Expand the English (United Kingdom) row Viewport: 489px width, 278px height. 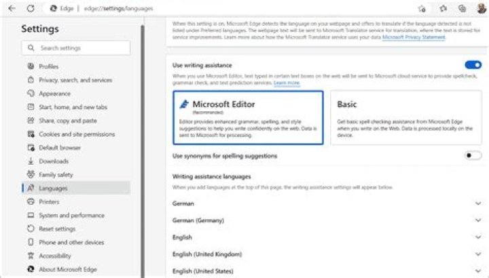(x=478, y=254)
